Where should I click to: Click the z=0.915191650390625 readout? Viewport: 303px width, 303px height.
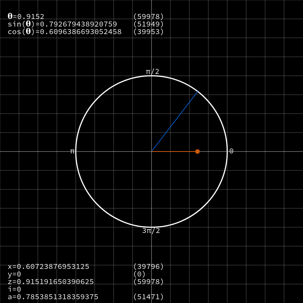click(51, 281)
